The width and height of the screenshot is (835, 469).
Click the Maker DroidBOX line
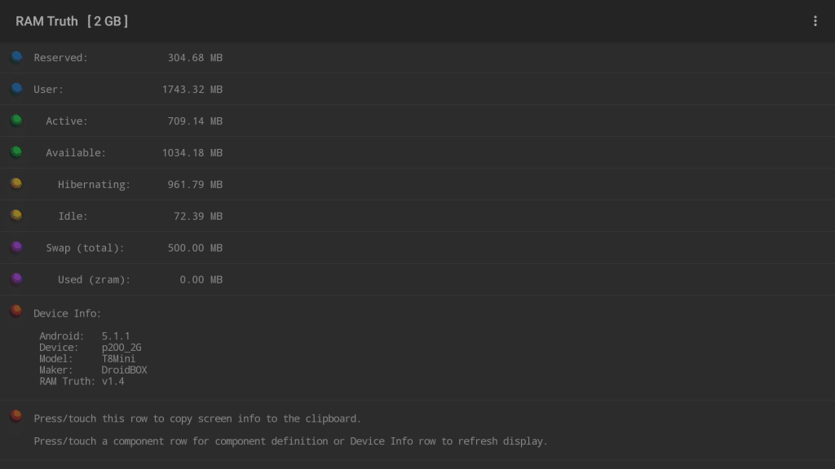[93, 370]
